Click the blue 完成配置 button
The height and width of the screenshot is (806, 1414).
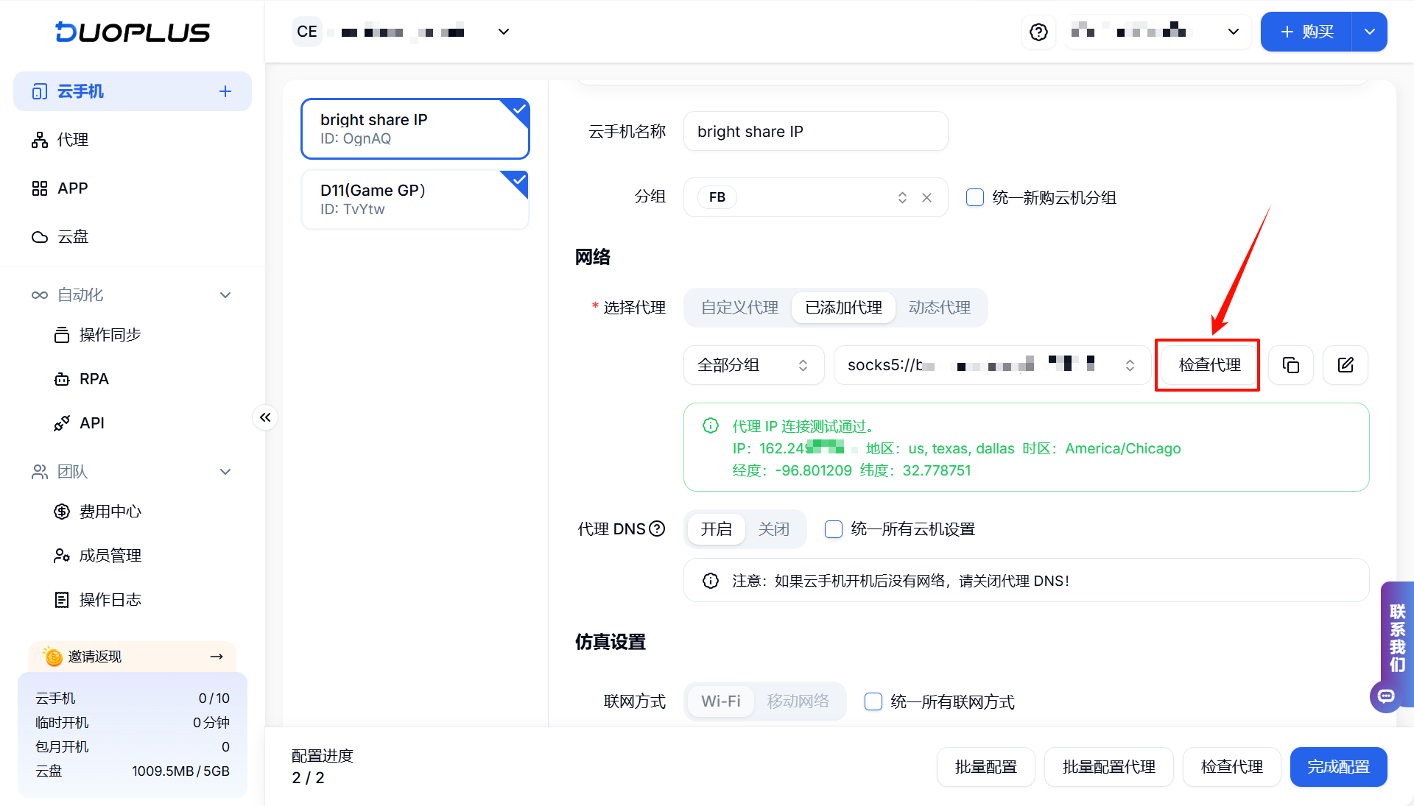click(x=1338, y=767)
